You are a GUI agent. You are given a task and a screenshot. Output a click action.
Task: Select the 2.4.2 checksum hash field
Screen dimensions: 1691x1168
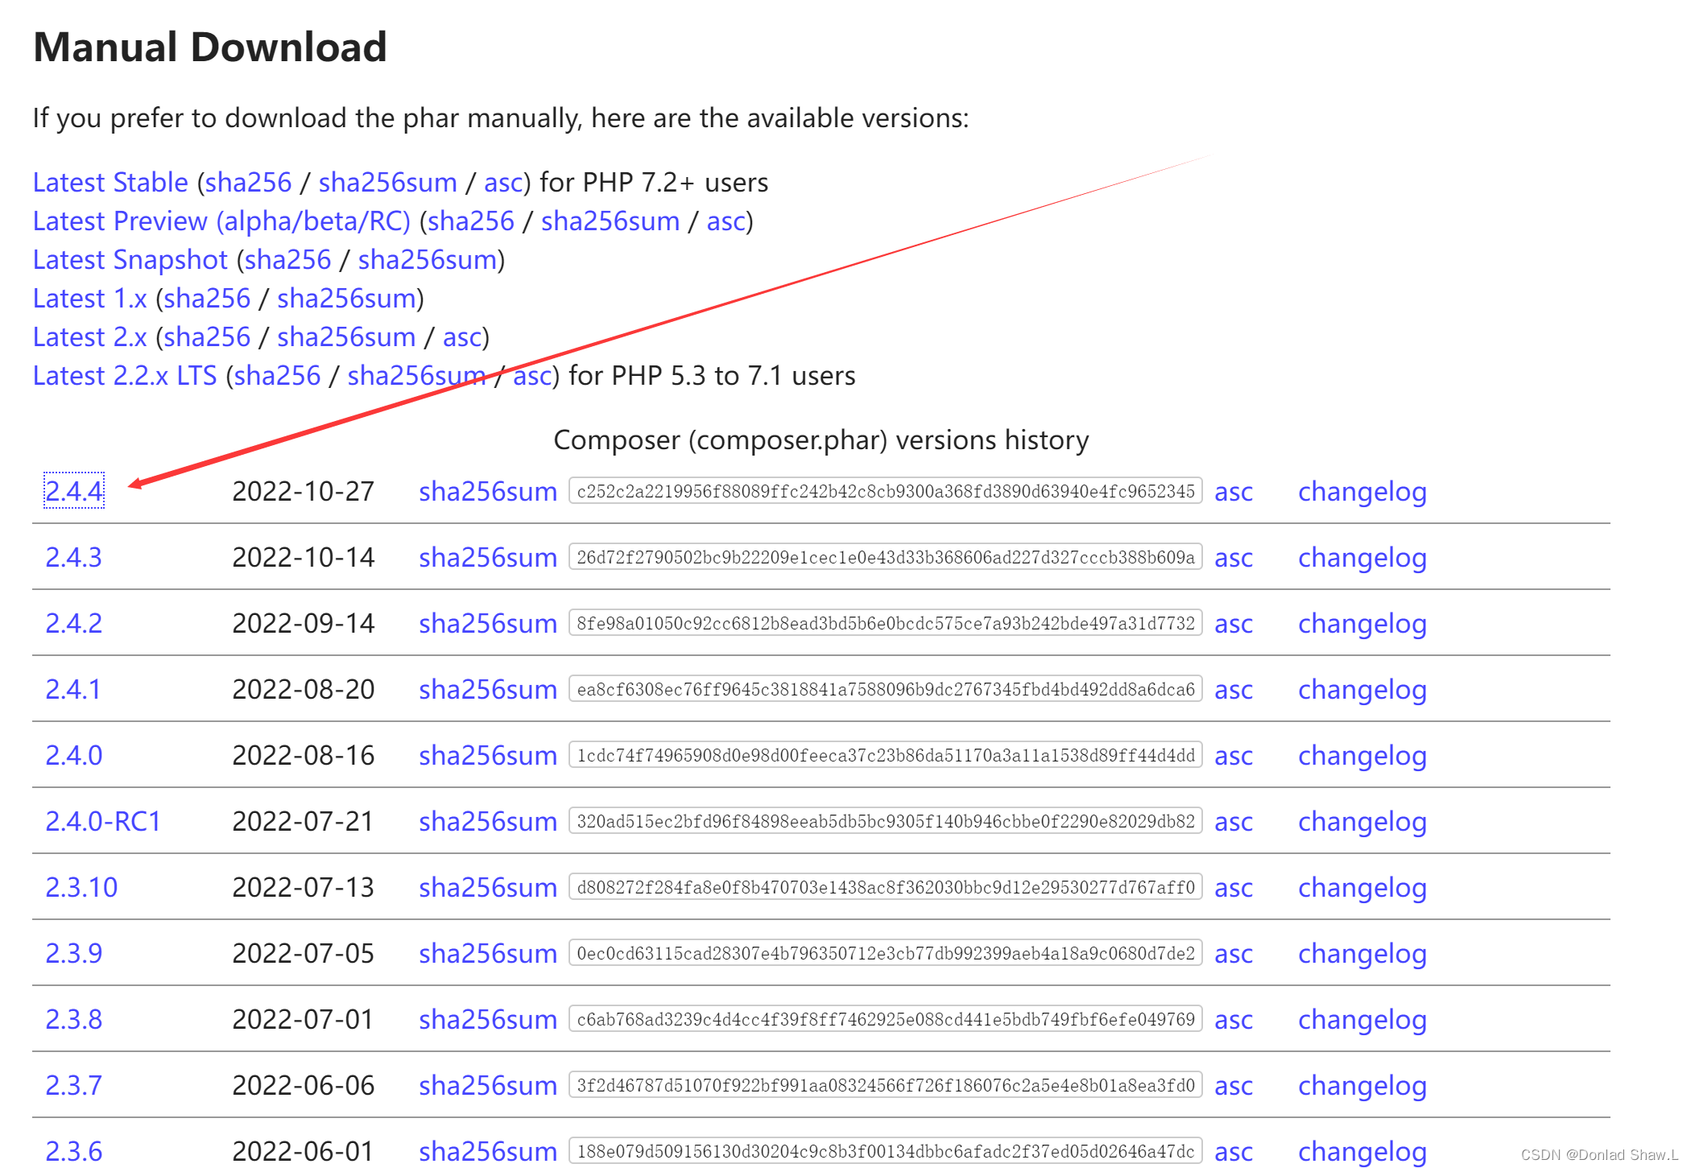[886, 623]
